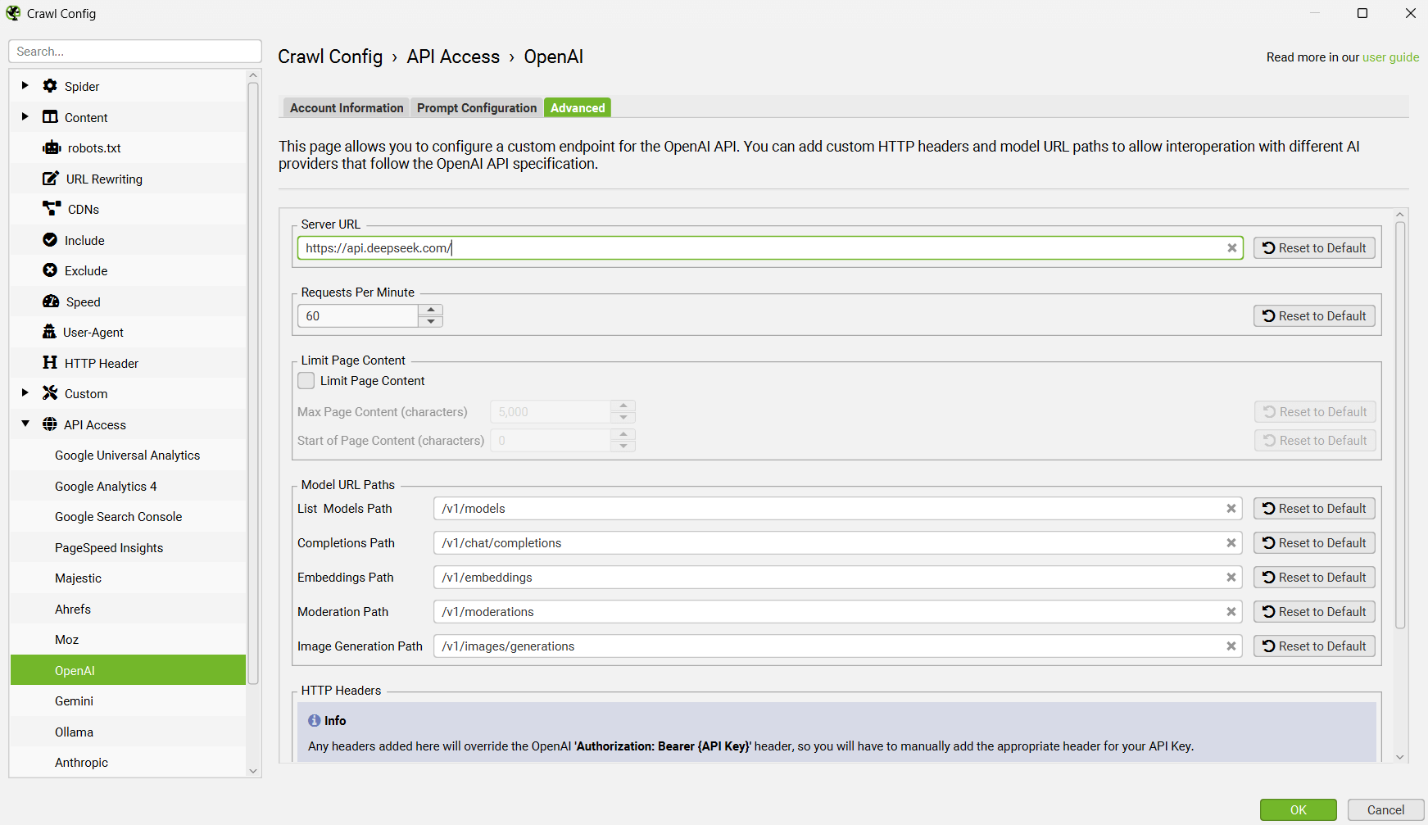Open the Prompt Configuration tab
Viewport: 1428px width, 825px height.
tap(476, 107)
